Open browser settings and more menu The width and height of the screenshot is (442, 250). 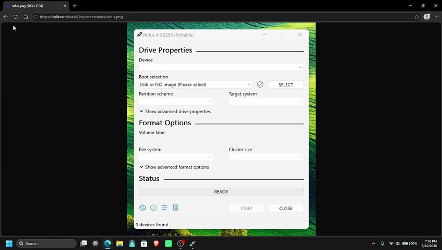point(437,17)
